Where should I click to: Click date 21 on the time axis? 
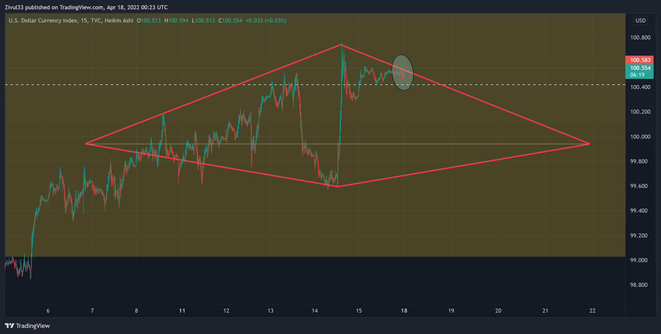[x=545, y=311]
